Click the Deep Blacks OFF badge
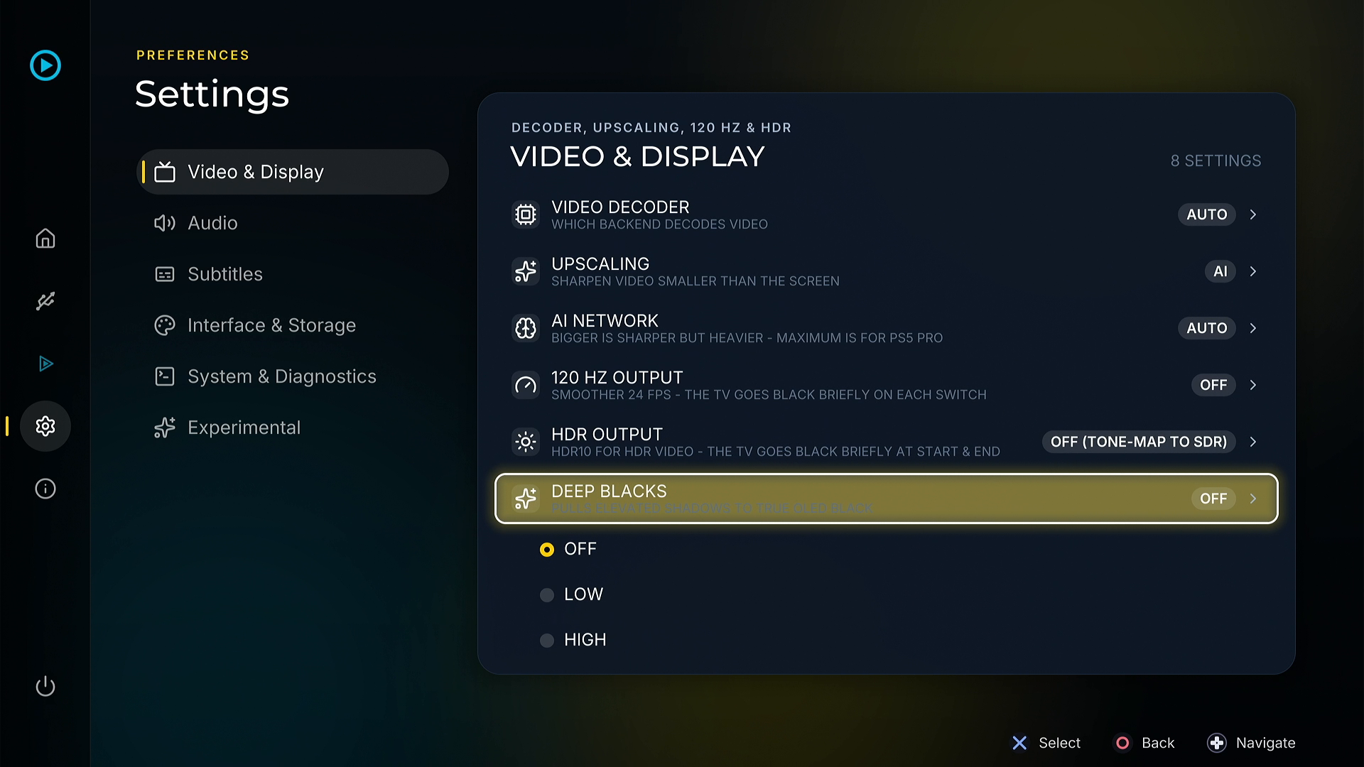Viewport: 1364px width, 767px height. tap(1213, 499)
